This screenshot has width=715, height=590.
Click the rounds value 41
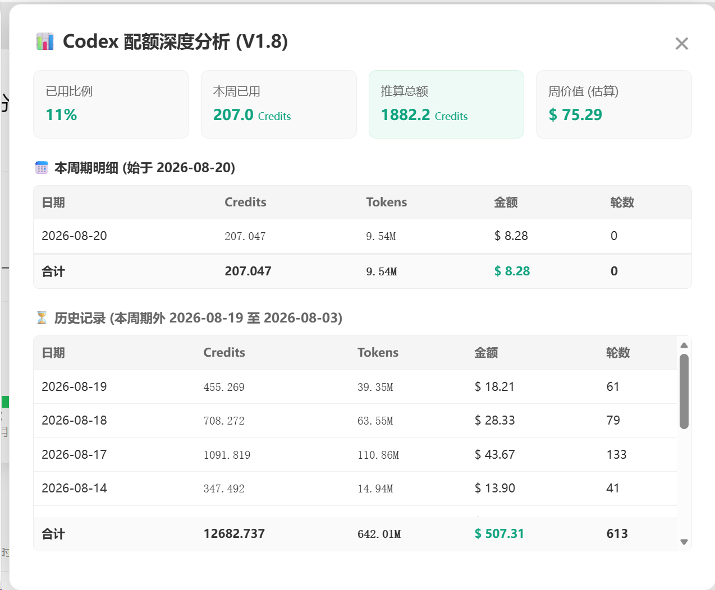click(x=613, y=488)
